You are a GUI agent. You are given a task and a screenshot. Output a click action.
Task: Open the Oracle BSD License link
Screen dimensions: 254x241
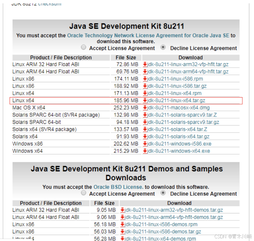point(118,187)
